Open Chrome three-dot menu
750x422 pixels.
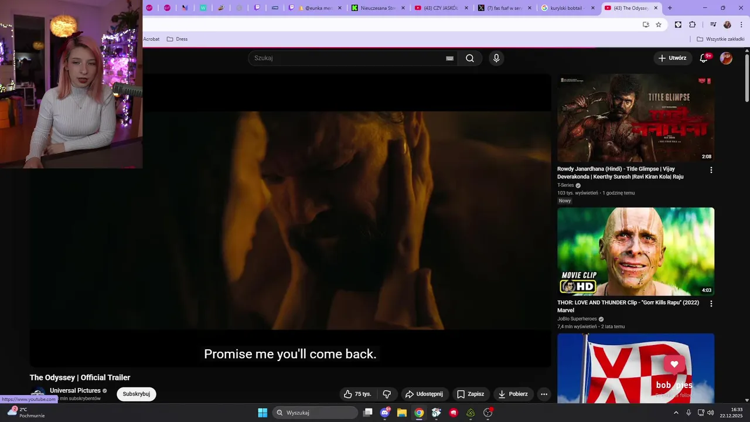point(741,25)
